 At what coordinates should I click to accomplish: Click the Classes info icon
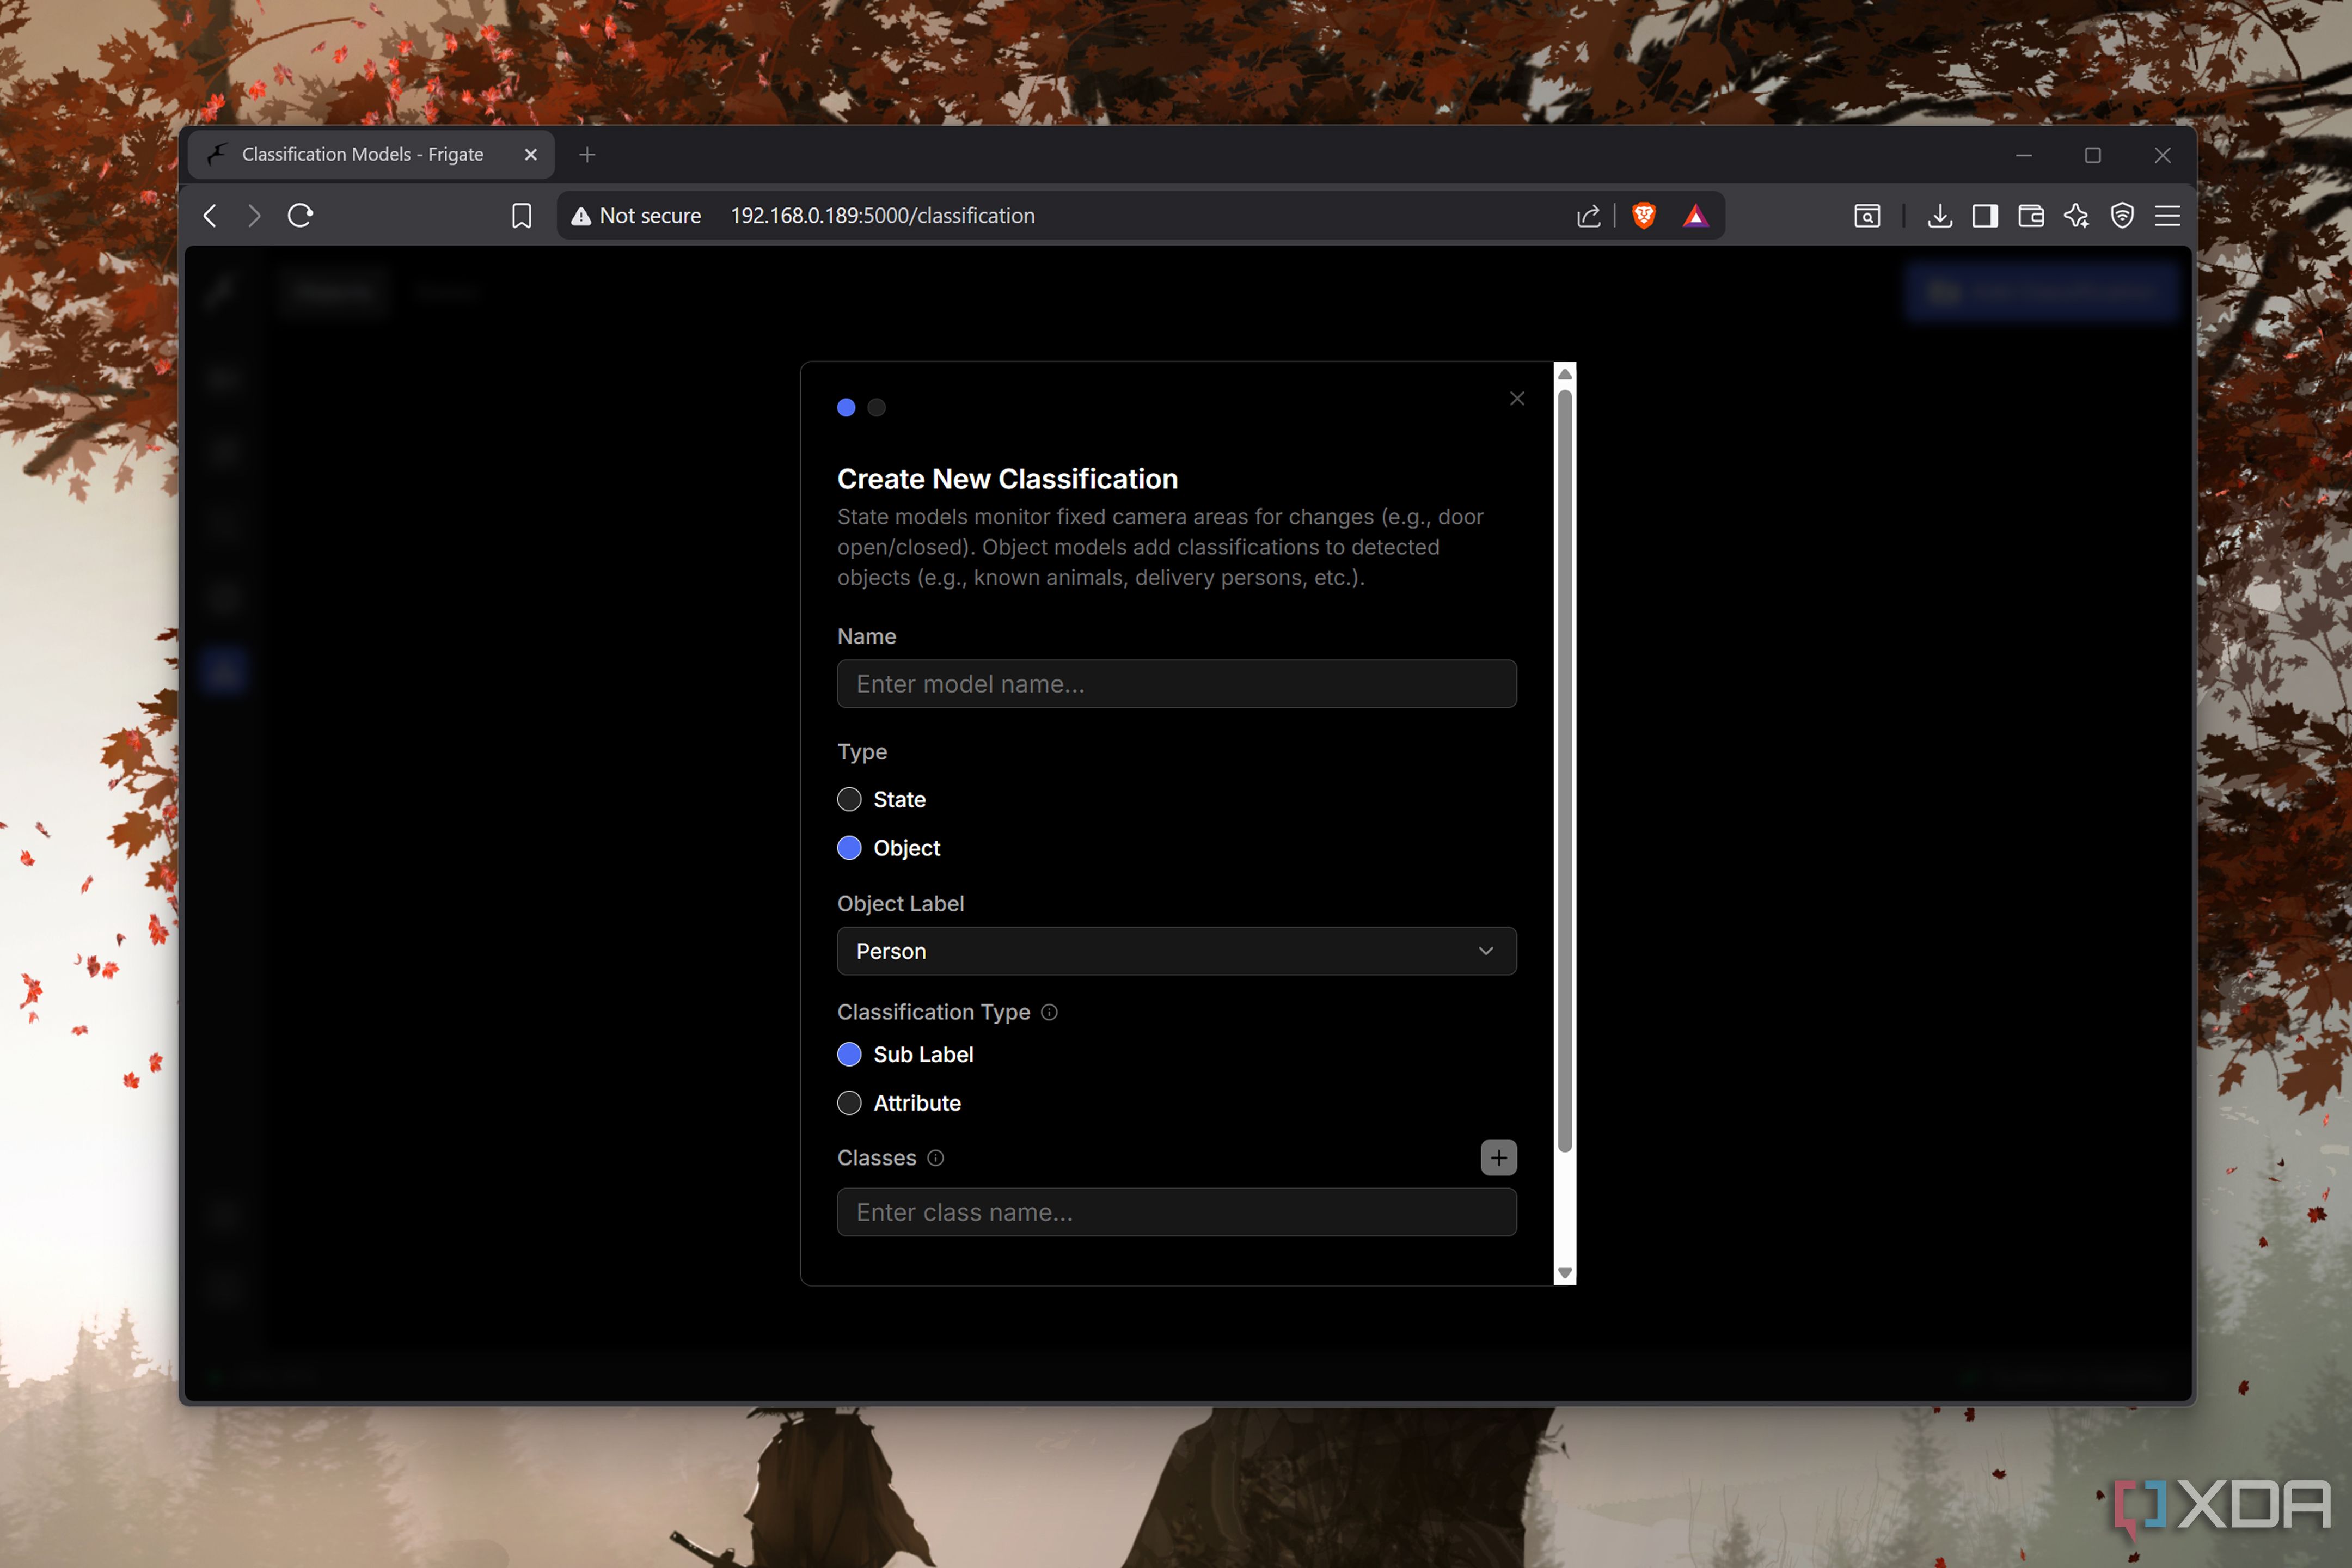935,1158
